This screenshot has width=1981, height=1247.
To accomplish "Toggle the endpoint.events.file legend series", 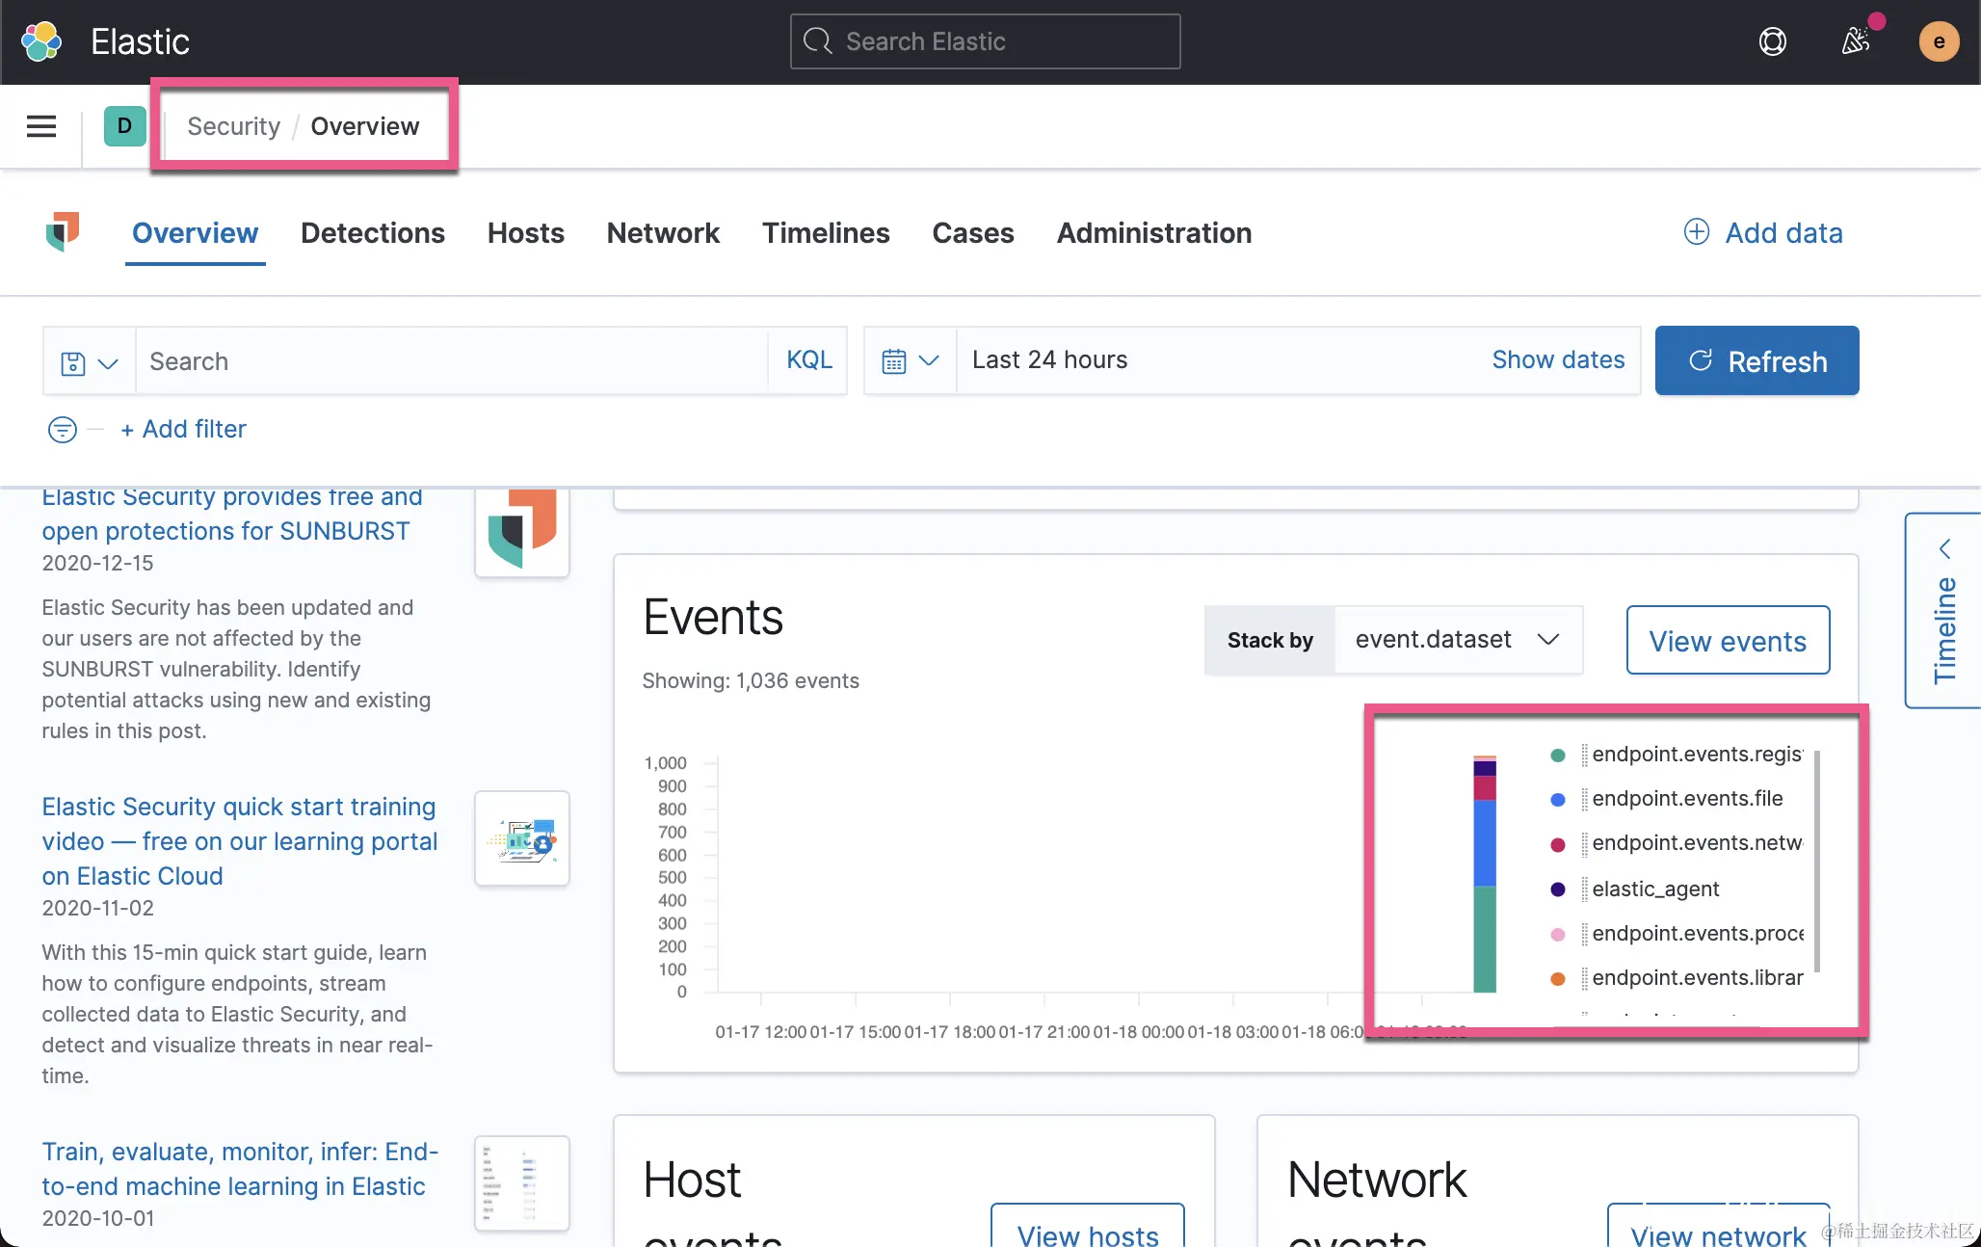I will (x=1687, y=799).
